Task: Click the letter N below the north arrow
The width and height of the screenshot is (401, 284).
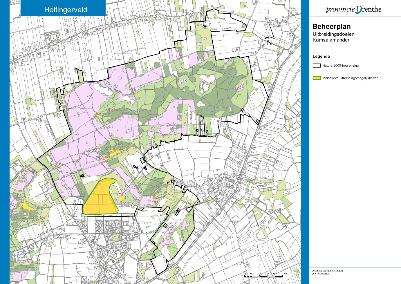Action: tap(269, 43)
